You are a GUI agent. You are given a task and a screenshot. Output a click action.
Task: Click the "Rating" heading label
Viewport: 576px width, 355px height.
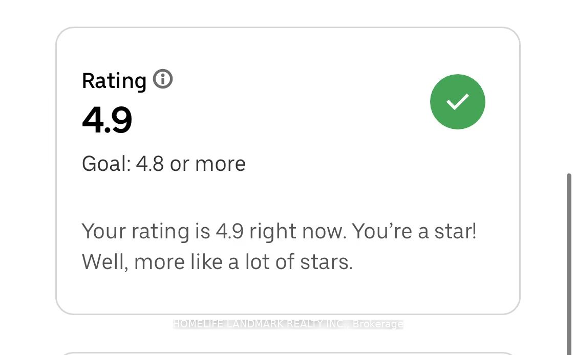pyautogui.click(x=114, y=81)
